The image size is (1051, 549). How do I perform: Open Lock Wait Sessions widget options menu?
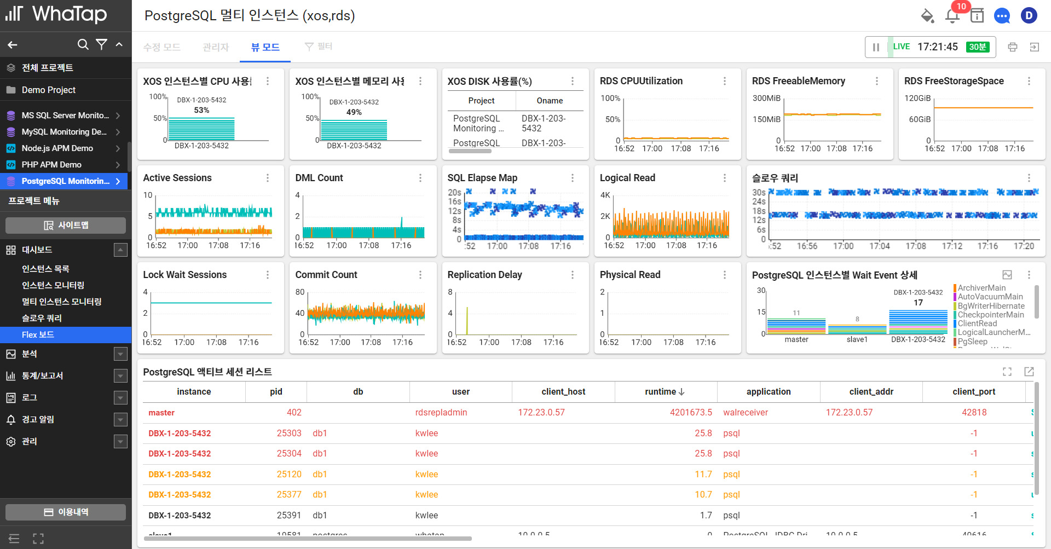pyautogui.click(x=268, y=275)
